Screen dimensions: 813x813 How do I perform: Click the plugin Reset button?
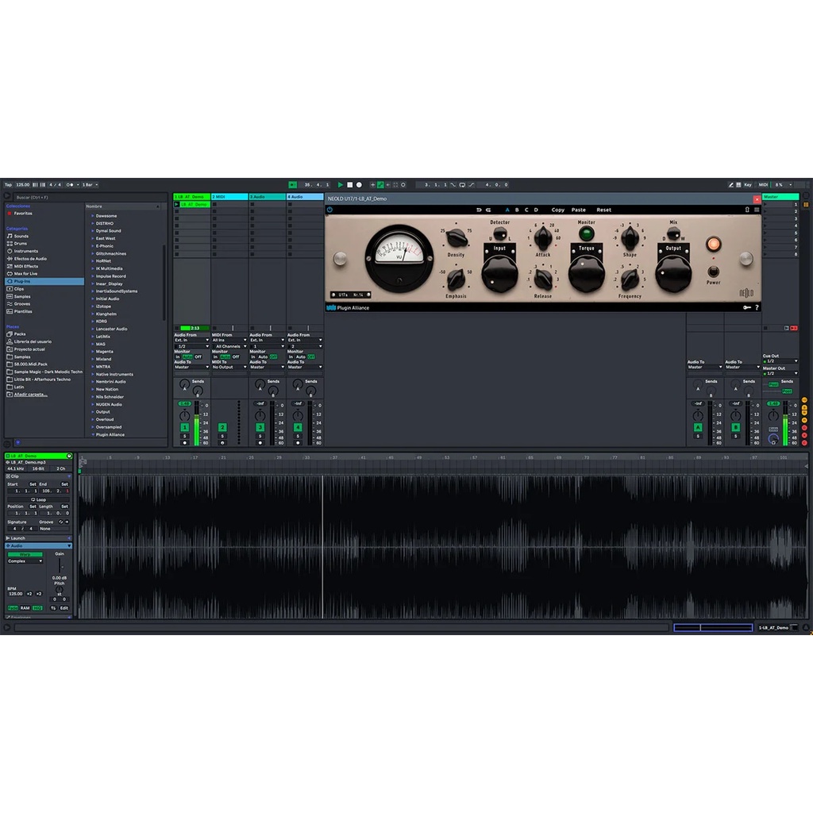pos(603,210)
